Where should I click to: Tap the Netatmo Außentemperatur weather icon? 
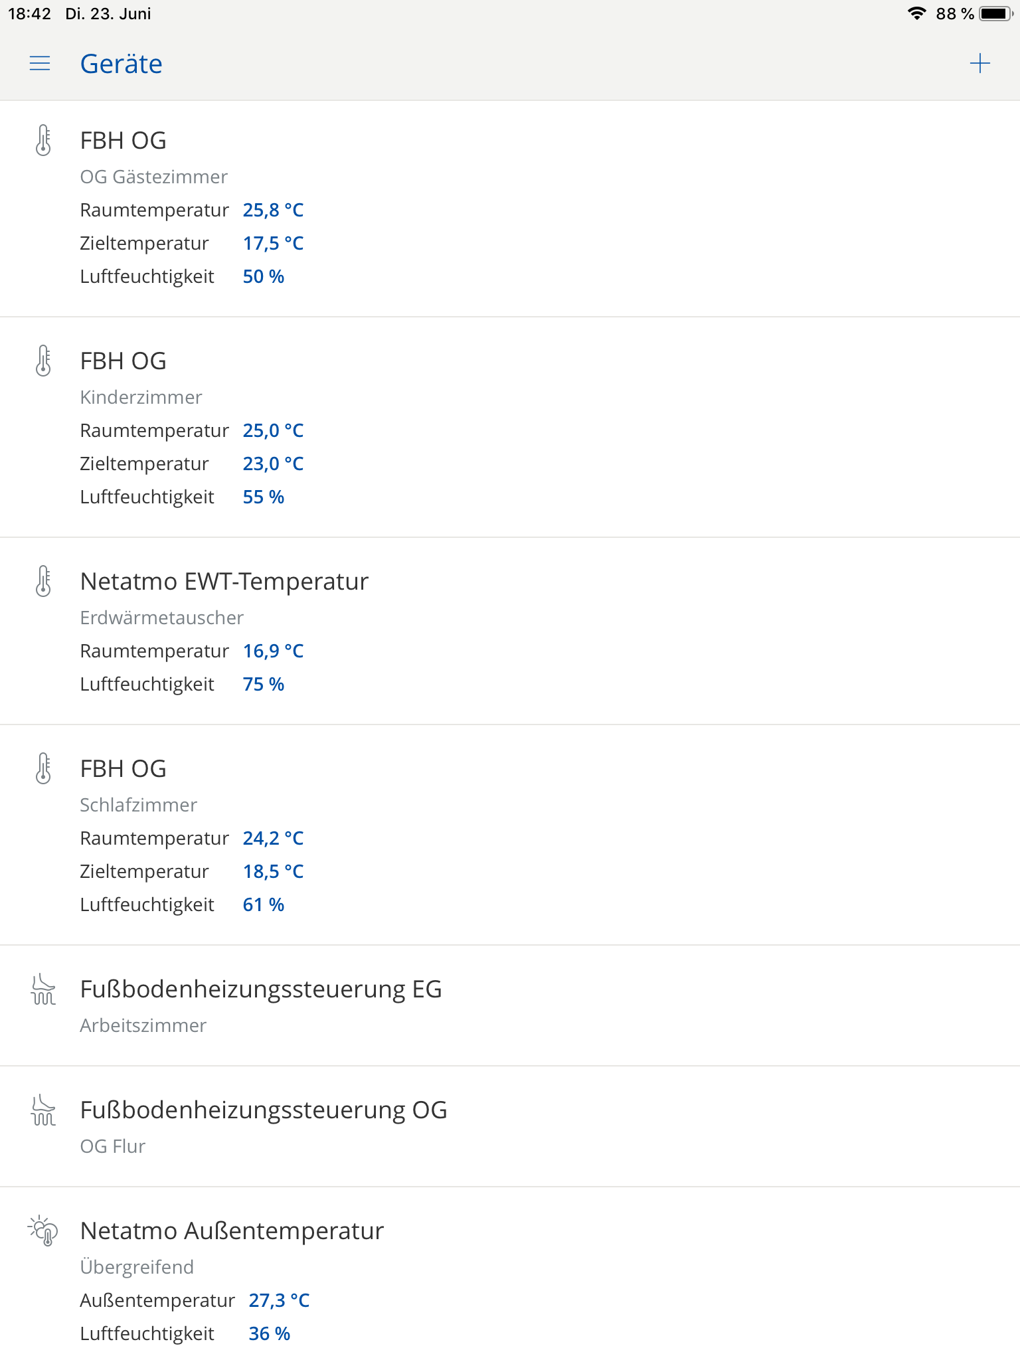(43, 1231)
